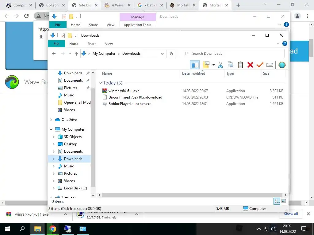Expand Local Disk (C:) node arrow

[53, 188]
